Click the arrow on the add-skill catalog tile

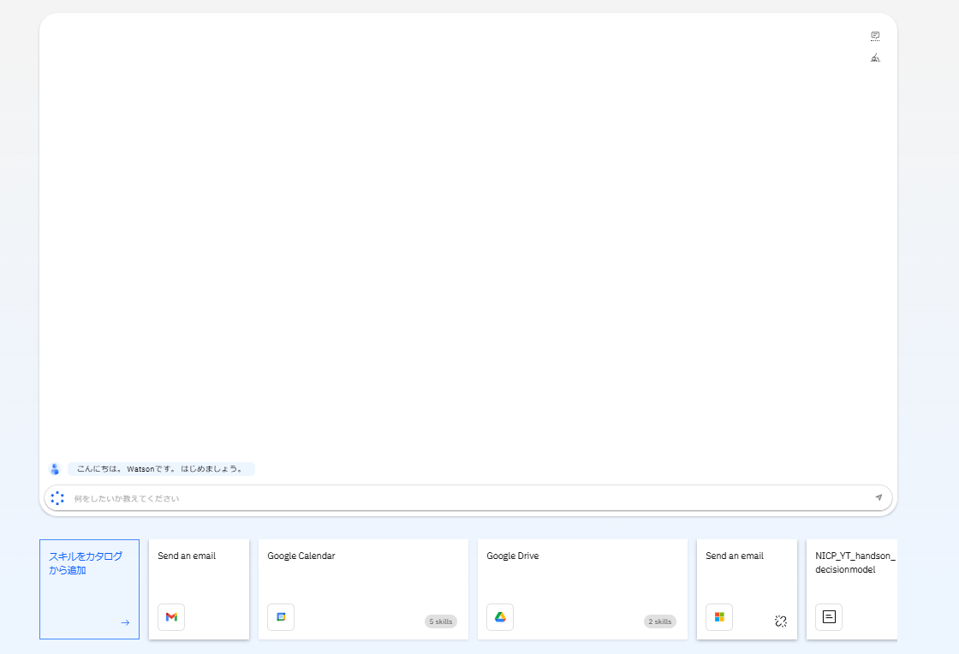[125, 622]
